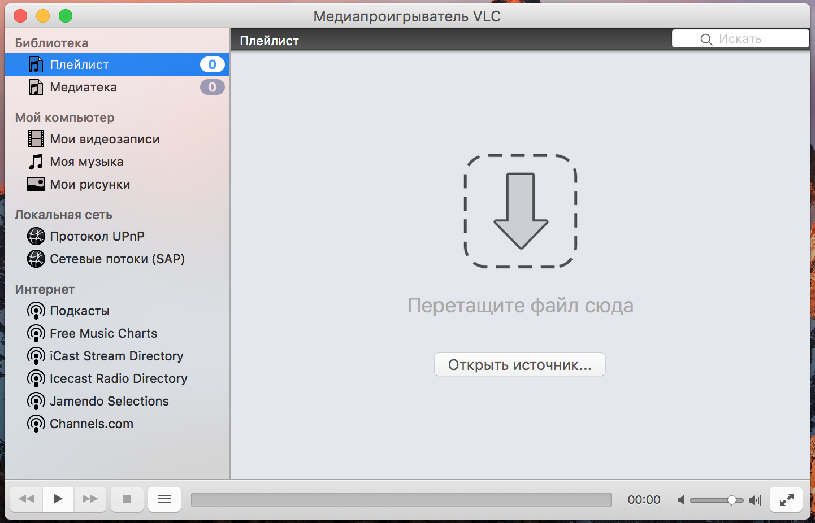
Task: Select Плейлист in the sidebar
Action: pyautogui.click(x=79, y=65)
